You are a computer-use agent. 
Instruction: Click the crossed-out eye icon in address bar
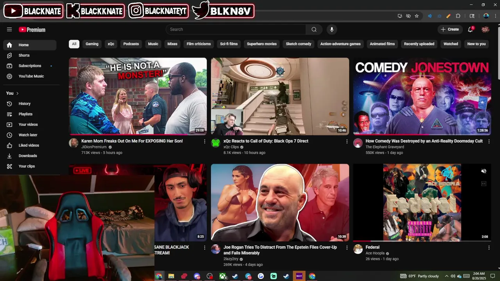pyautogui.click(x=408, y=16)
